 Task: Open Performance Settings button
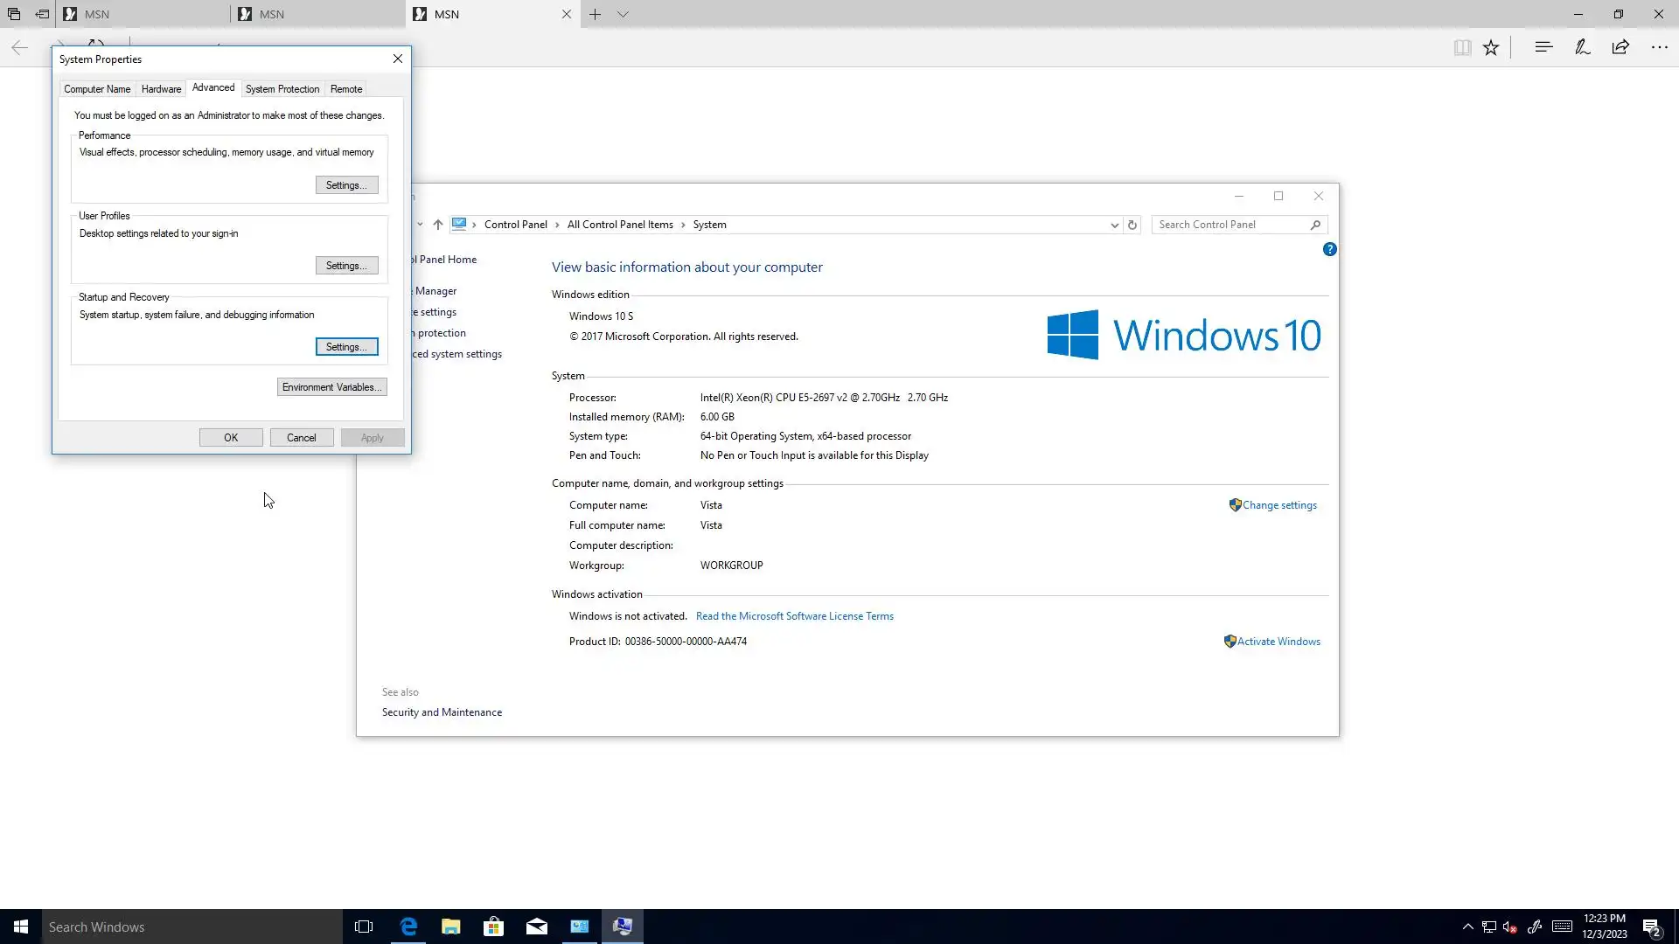[346, 185]
